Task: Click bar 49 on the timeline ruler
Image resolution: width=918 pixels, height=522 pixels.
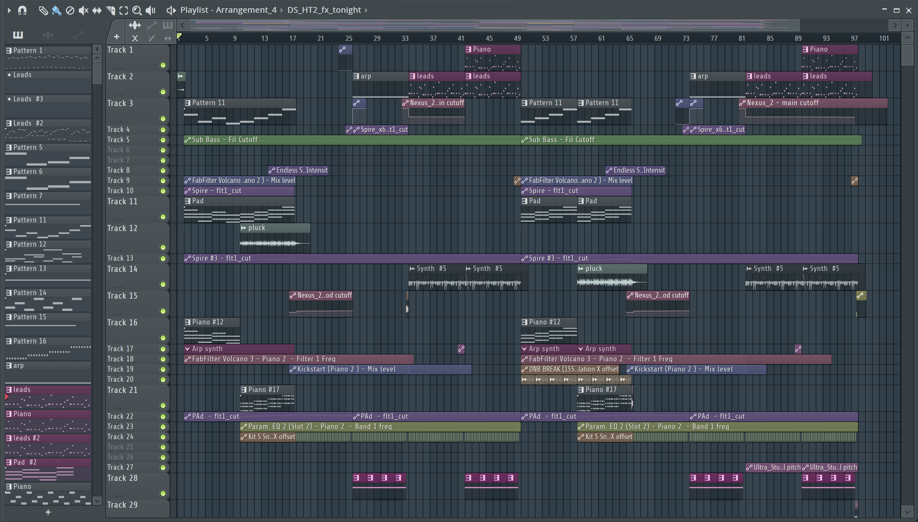Action: (517, 38)
